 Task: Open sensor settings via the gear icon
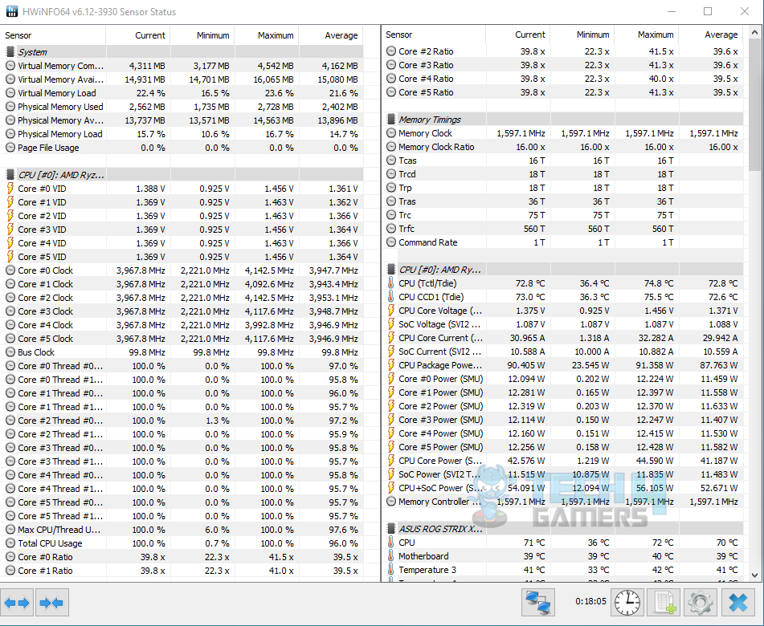[701, 603]
